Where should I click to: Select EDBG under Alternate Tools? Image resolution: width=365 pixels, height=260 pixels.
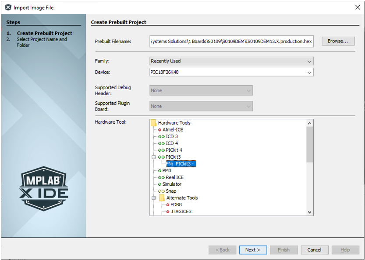tap(176, 205)
